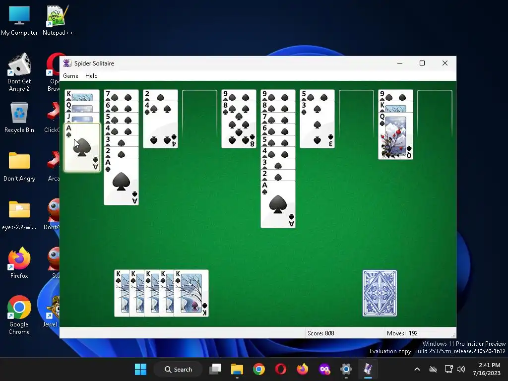Select the 3 of spades in seventh column
The height and width of the screenshot is (381, 508).
point(317,125)
